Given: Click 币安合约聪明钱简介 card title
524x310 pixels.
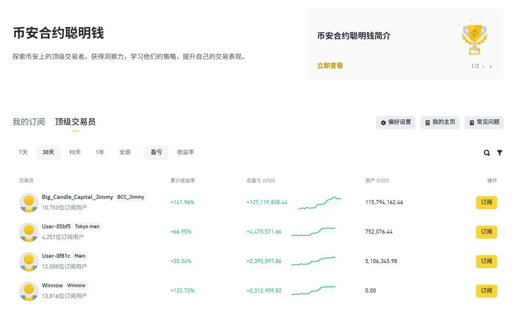Looking at the screenshot, I should [354, 36].
